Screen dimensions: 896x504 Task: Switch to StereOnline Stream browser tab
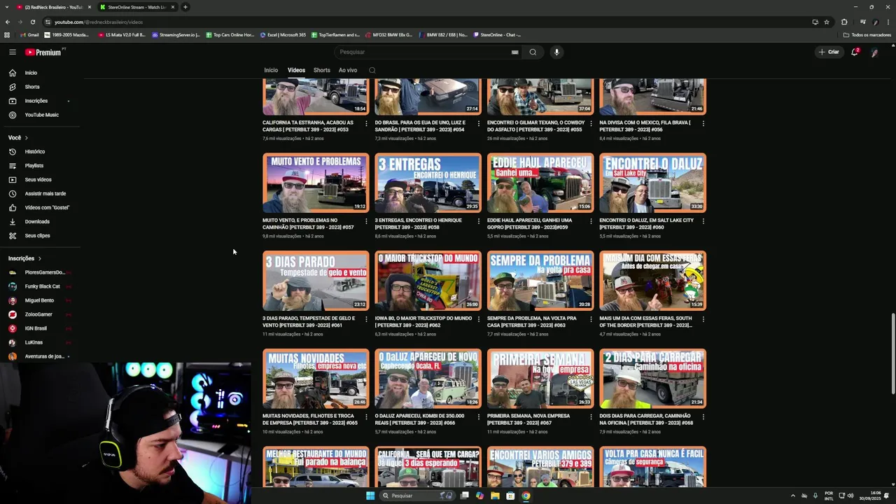click(137, 7)
